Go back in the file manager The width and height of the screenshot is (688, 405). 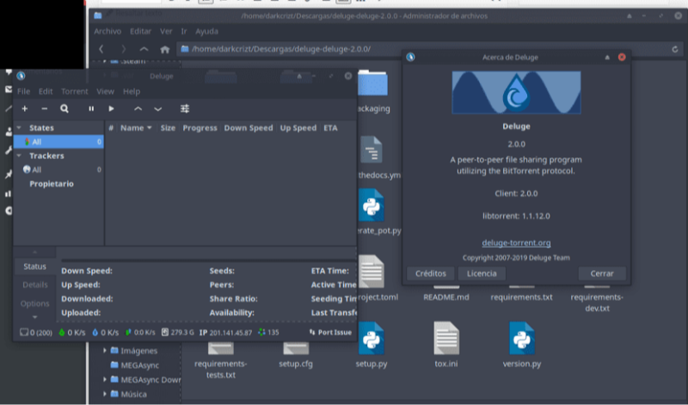click(101, 49)
